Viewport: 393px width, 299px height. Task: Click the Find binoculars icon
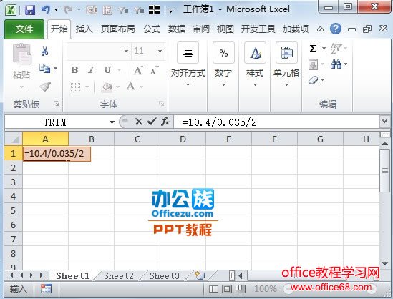[336, 64]
